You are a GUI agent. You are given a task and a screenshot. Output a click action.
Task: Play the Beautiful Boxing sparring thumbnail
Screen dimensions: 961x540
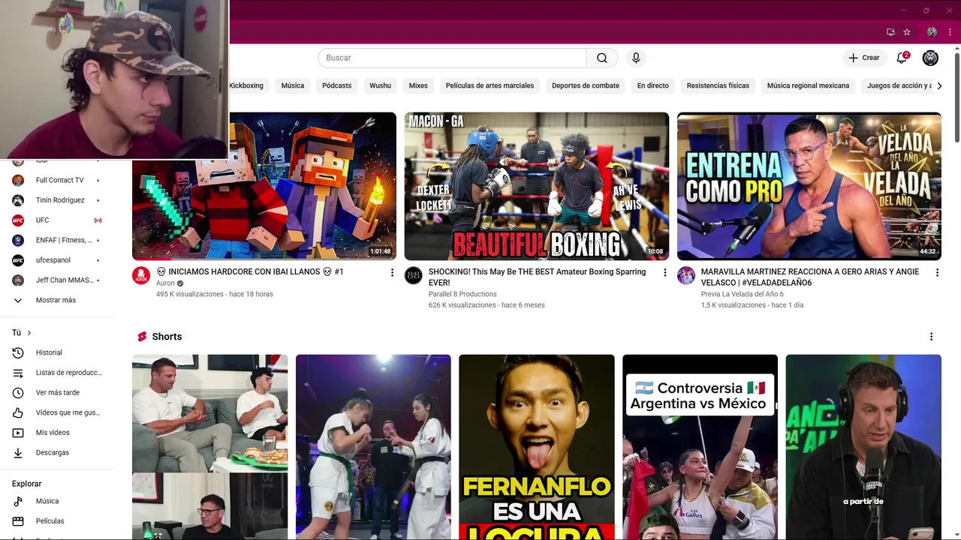click(537, 186)
